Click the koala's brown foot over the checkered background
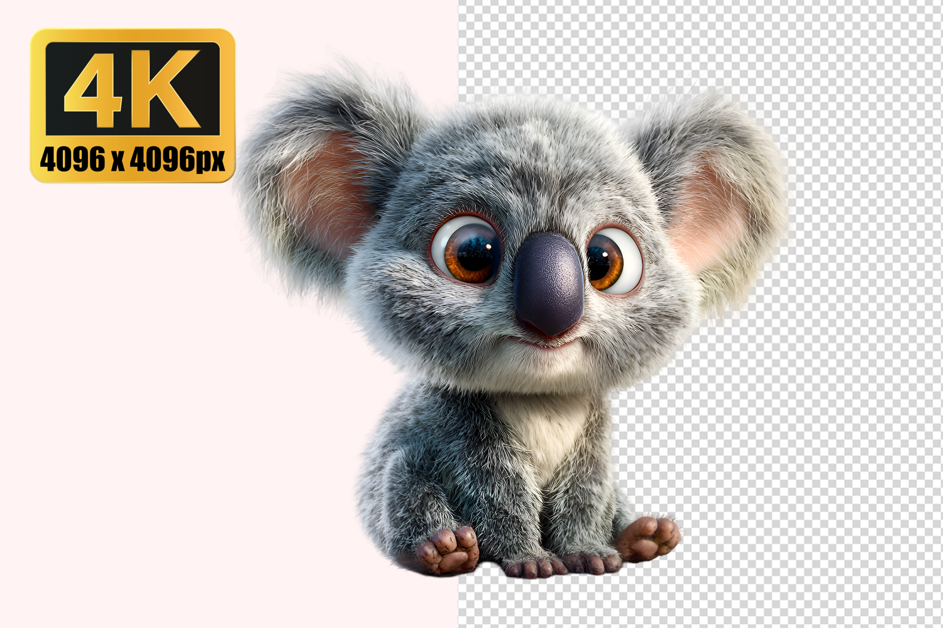This screenshot has width=943, height=628. pyautogui.click(x=649, y=539)
